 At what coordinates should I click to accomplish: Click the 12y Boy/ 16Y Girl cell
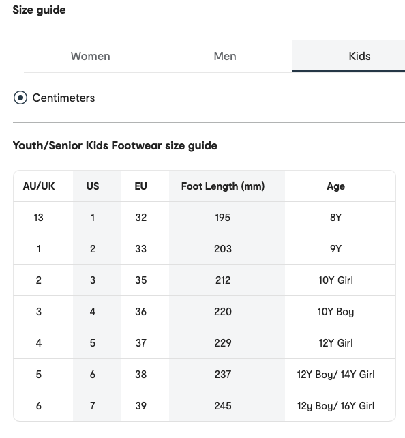(335, 406)
